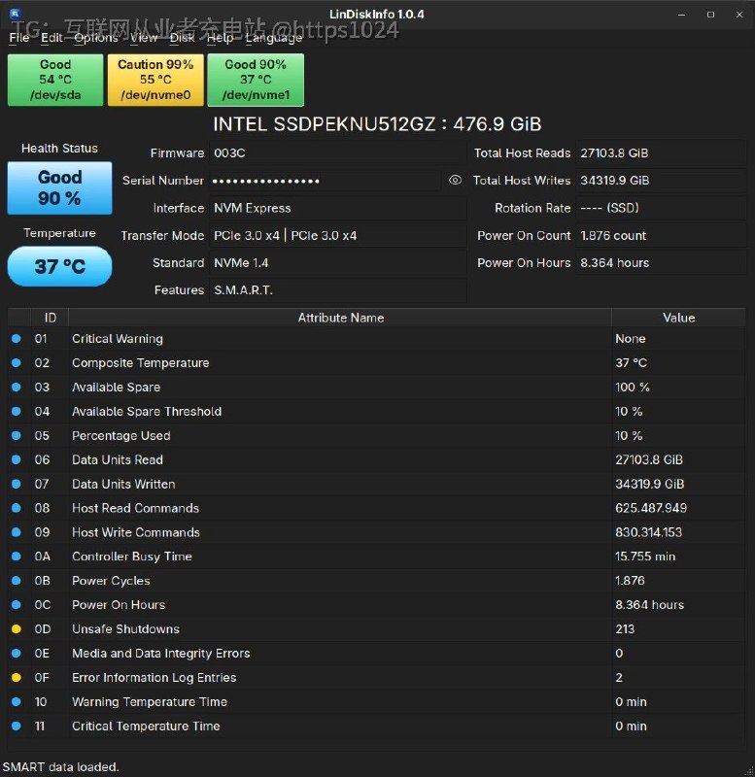Image resolution: width=755 pixels, height=777 pixels.
Task: Click the Attribute Name column header
Action: pos(340,318)
